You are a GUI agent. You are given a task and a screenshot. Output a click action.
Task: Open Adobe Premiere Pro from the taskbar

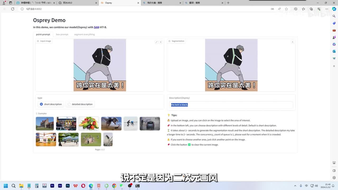52,186
